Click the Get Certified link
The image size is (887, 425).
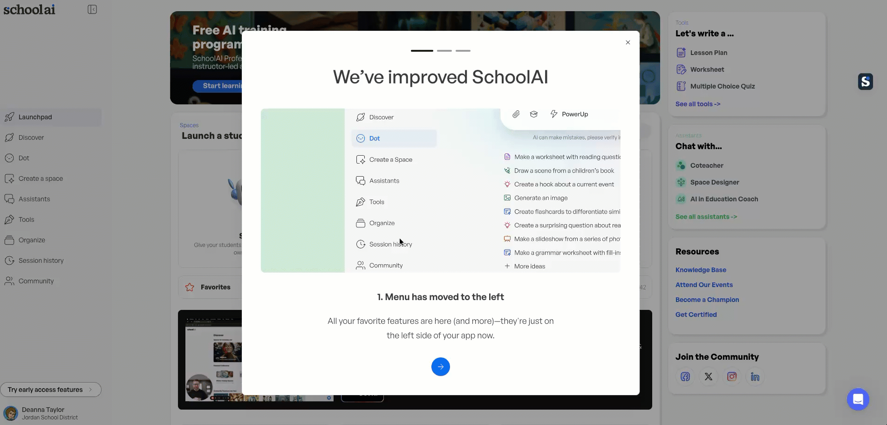[x=696, y=315]
